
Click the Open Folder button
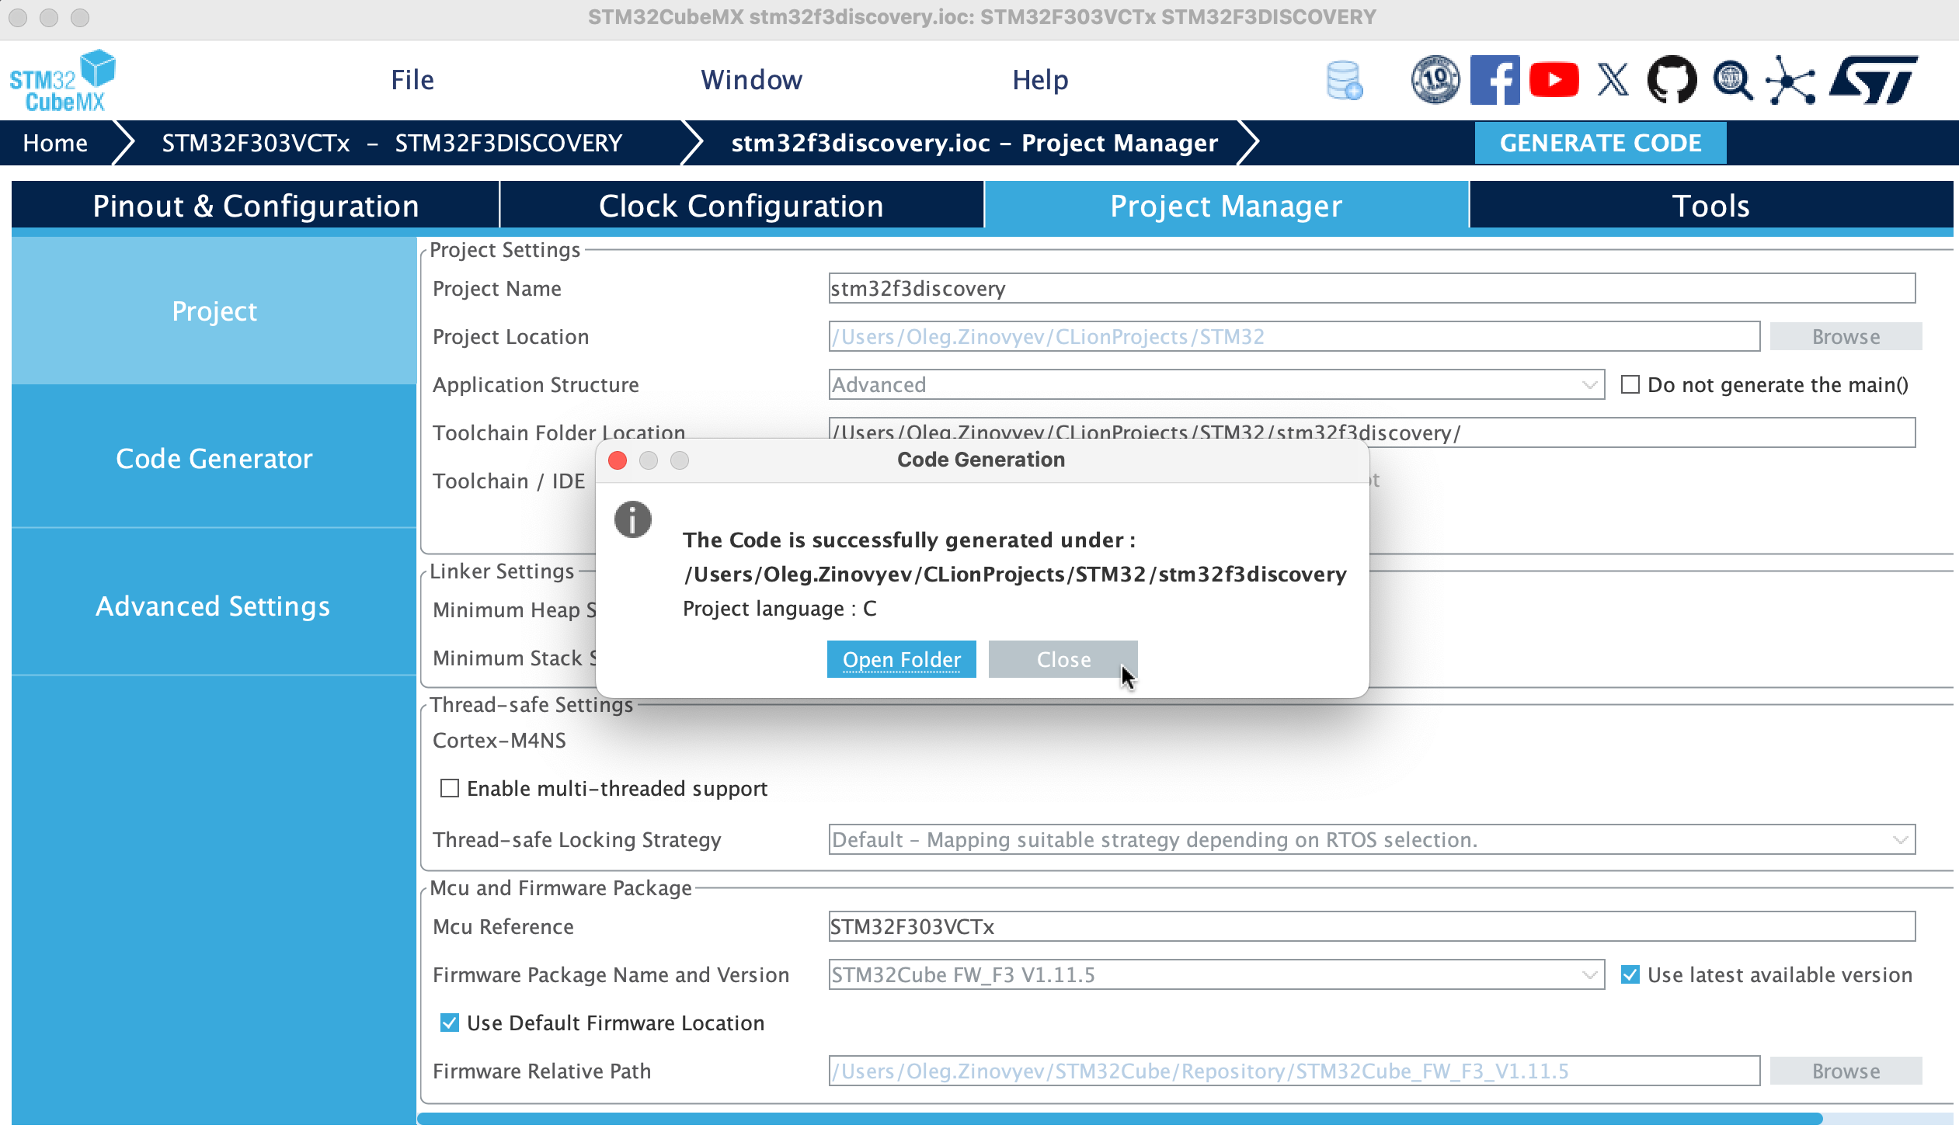coord(901,660)
